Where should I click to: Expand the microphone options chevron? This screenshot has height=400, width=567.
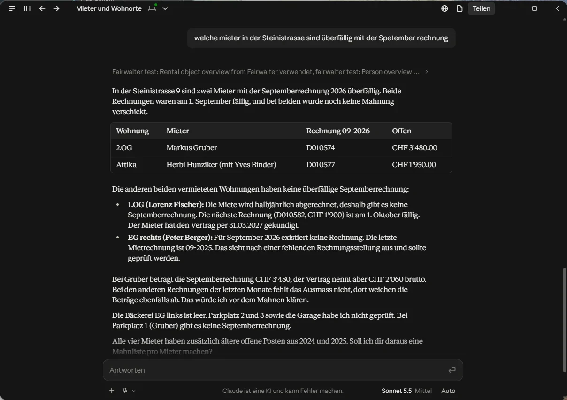coord(134,391)
